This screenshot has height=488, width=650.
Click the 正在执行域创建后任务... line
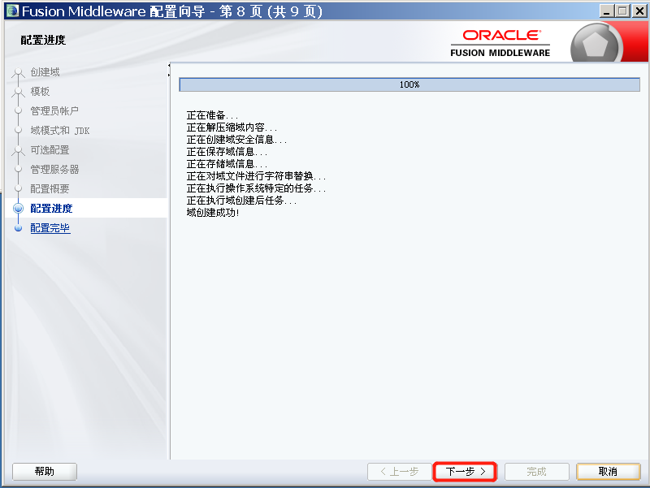click(241, 201)
